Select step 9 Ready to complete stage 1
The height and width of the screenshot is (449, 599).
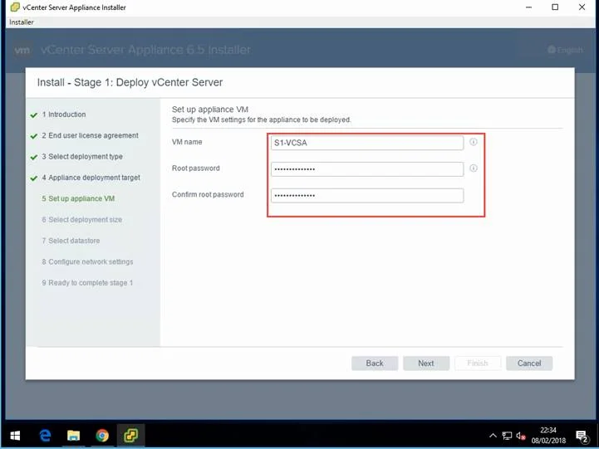[87, 283]
